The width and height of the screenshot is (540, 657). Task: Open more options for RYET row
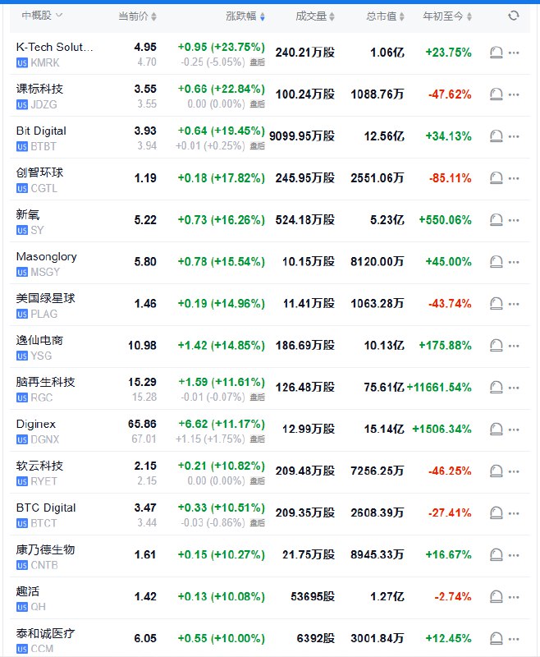click(514, 471)
